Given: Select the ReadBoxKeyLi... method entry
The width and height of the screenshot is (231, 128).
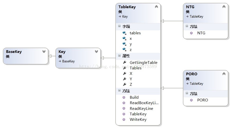Looking at the screenshot, I should tap(144, 103).
